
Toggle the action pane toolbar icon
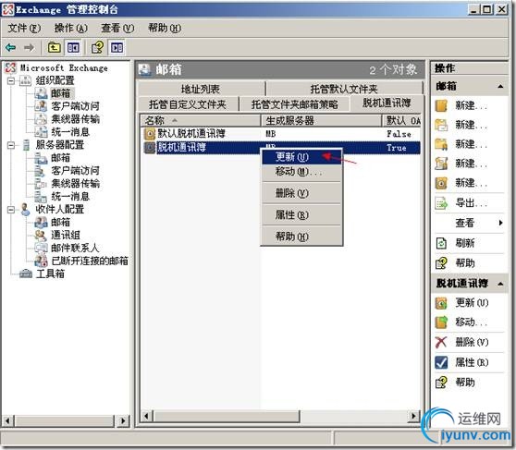pos(117,48)
